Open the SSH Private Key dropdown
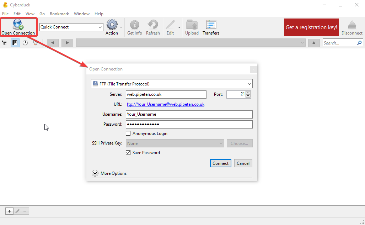Viewport: 365px width, 225px height. [175, 143]
